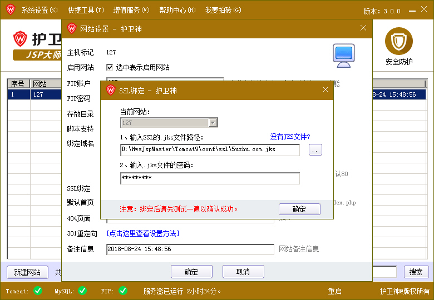Click the Tomcat green status checkmark
This screenshot has width=434, height=300.
click(x=38, y=291)
